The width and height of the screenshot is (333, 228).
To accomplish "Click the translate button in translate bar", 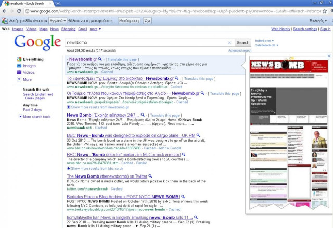I will tap(129, 21).
